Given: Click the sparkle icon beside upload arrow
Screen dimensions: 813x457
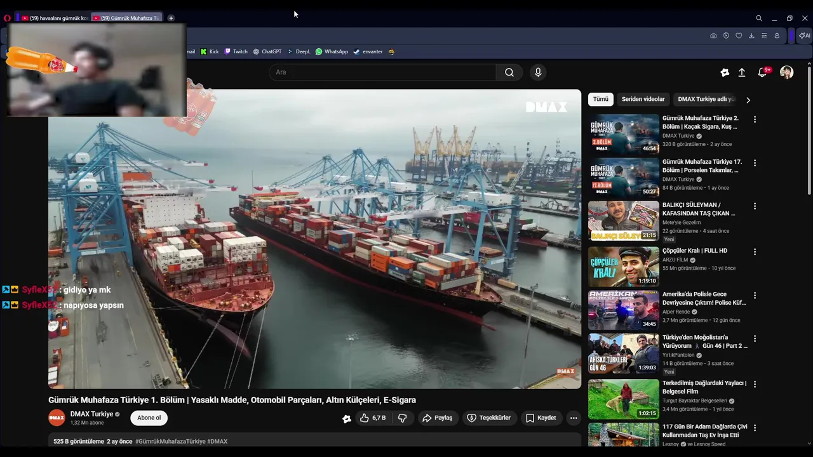Looking at the screenshot, I should 725,72.
